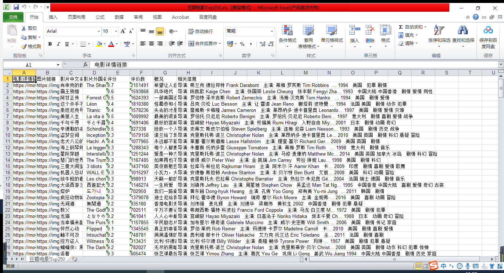Switch to the 插入 ribbon tab
This screenshot has width=504, height=273.
tap(53, 17)
